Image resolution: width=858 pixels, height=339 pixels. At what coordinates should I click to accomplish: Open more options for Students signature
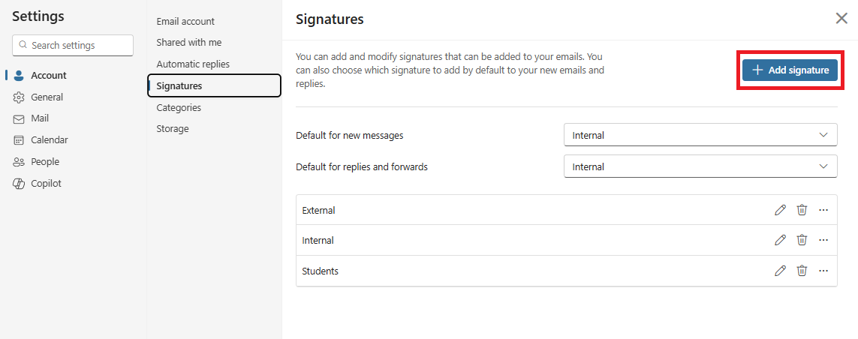click(823, 271)
